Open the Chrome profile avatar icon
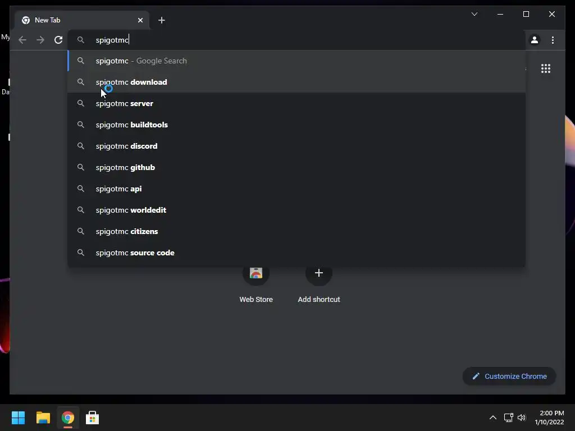 click(x=535, y=40)
